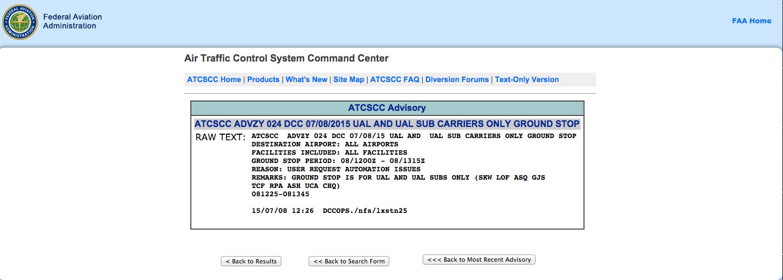This screenshot has width=783, height=280.
Task: Go to ATCSCC Home
Action: tap(214, 79)
